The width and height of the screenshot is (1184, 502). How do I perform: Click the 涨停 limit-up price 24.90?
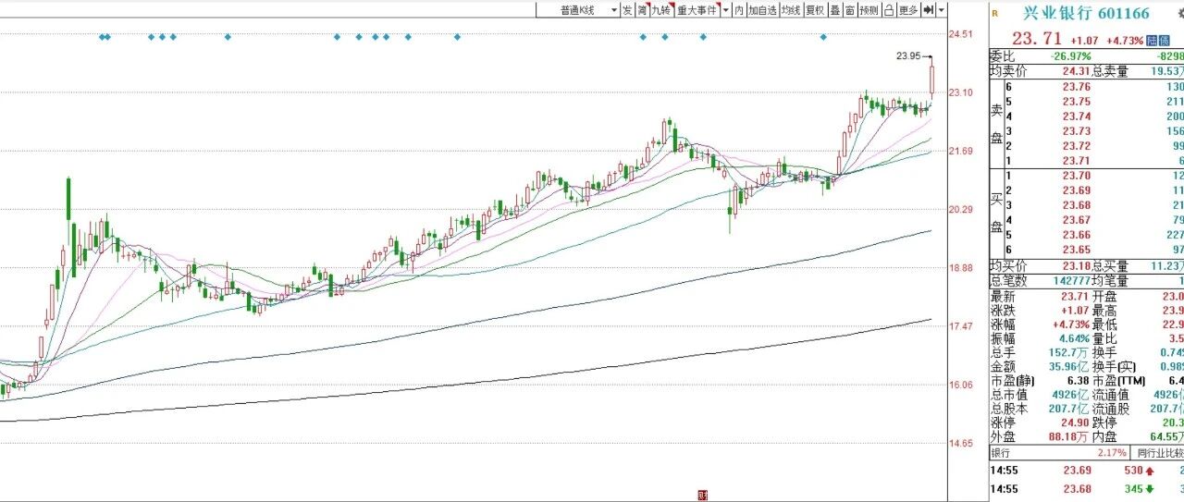[x=1077, y=422]
